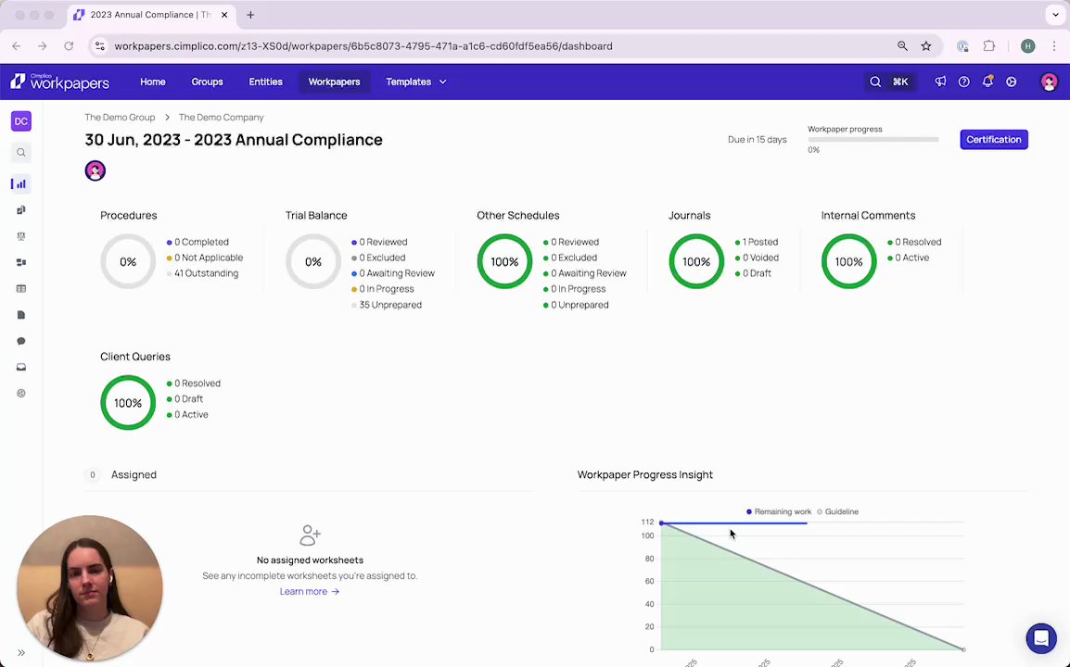Open the comments speech bubble sidebar icon
This screenshot has width=1070, height=667.
point(21,341)
